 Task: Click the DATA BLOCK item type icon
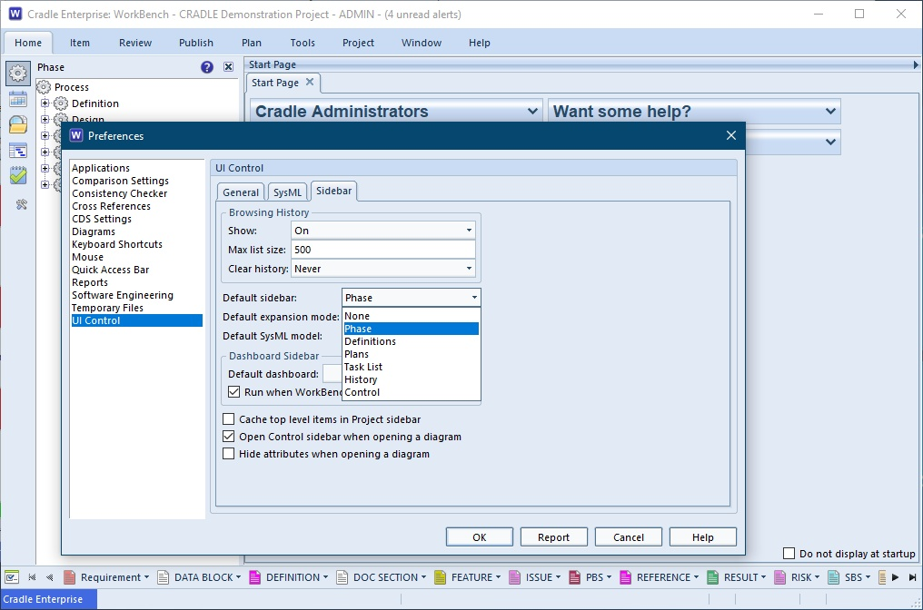click(x=163, y=577)
